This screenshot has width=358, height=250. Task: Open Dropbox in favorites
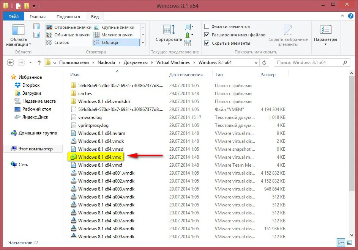click(x=27, y=85)
